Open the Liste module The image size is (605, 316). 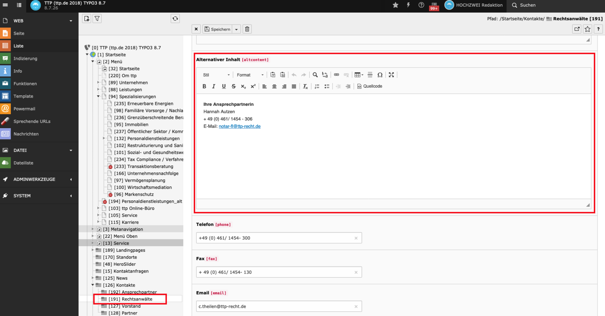coord(19,46)
